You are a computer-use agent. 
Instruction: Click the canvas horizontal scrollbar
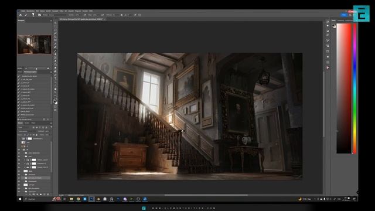(x=206, y=195)
